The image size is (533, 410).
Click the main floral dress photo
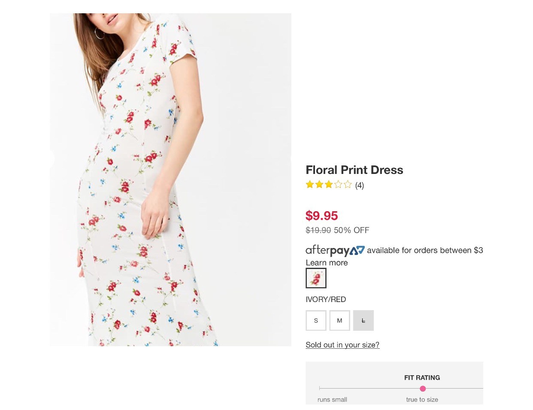pyautogui.click(x=170, y=180)
